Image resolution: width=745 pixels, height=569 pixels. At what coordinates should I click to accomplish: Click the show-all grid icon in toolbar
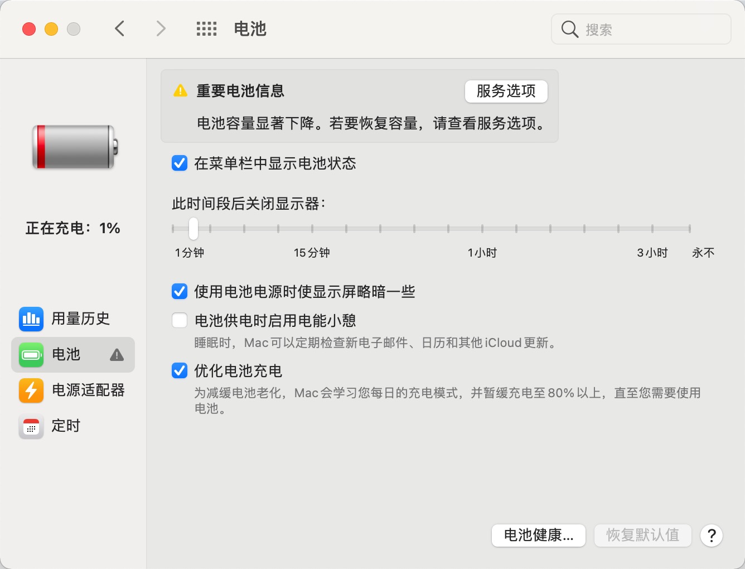click(206, 29)
